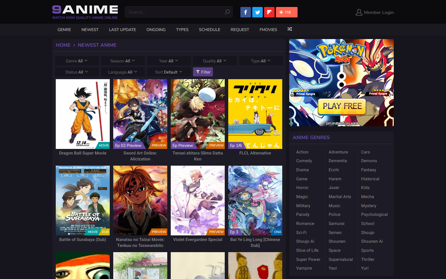Image resolution: width=446 pixels, height=279 pixels.
Task: Click the Facebook share icon
Action: pos(246,12)
